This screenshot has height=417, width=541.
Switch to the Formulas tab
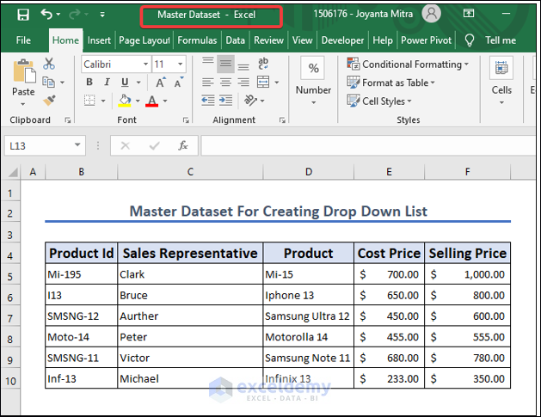pos(197,40)
